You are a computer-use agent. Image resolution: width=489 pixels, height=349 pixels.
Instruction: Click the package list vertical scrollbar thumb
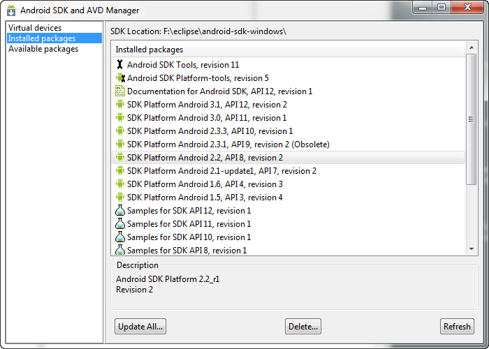472,119
